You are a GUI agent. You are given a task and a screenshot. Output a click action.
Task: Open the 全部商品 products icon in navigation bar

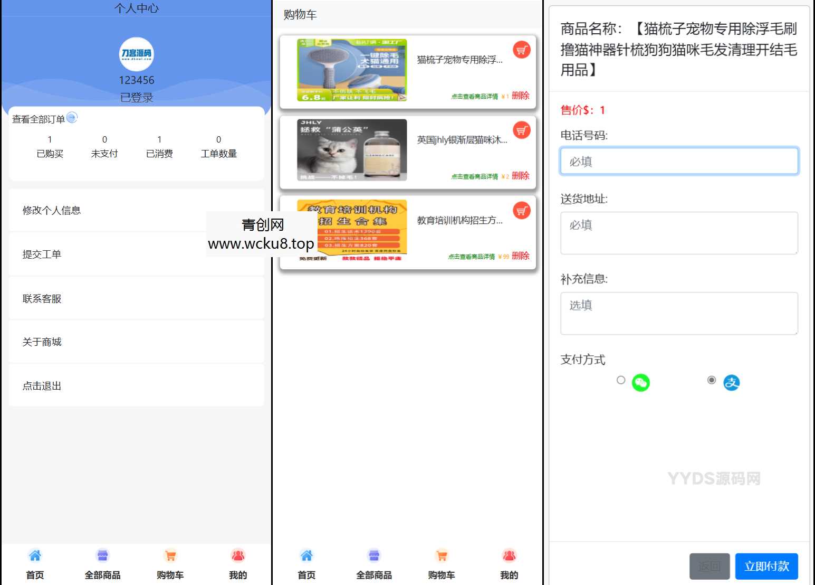(102, 555)
